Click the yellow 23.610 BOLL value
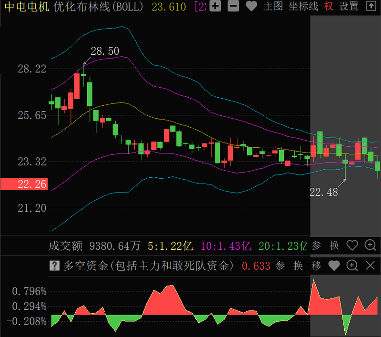 (x=169, y=7)
